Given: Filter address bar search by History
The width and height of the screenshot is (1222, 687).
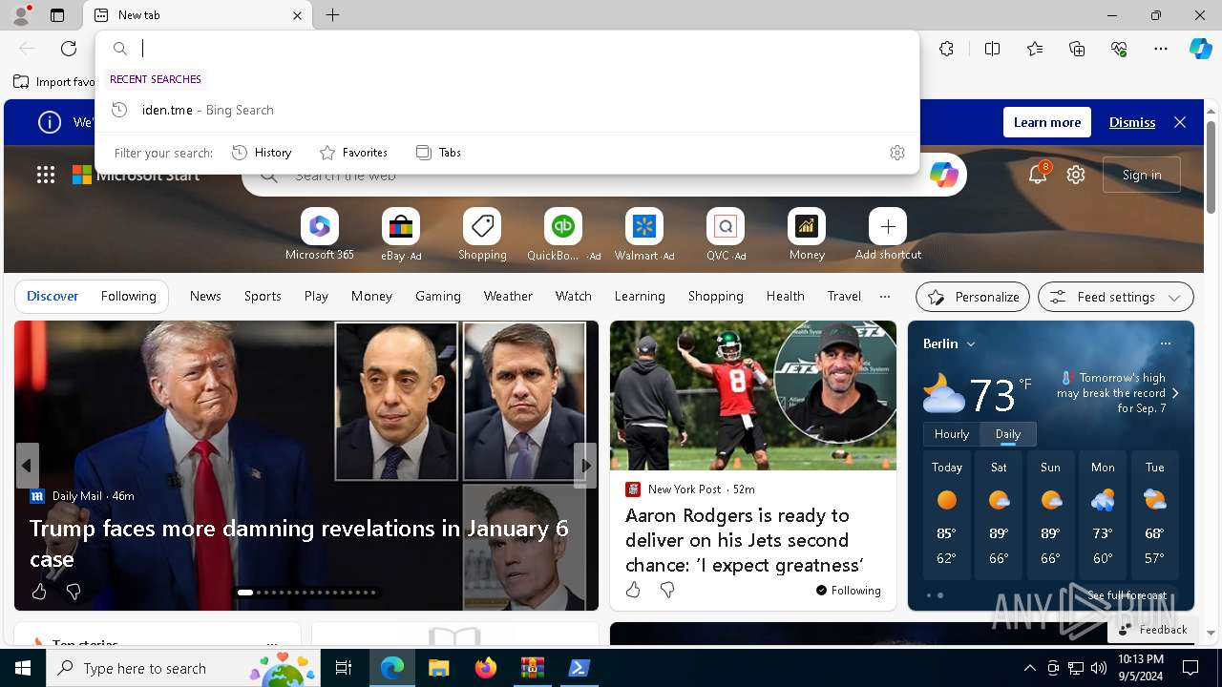Looking at the screenshot, I should coord(262,153).
